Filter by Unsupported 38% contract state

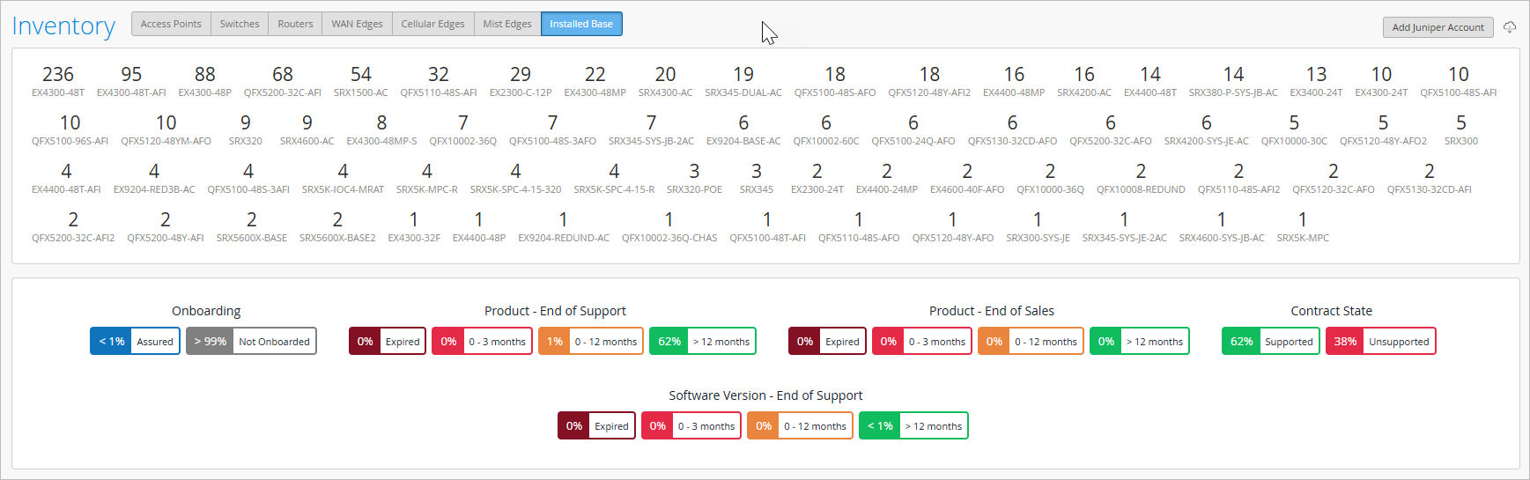coord(1380,341)
